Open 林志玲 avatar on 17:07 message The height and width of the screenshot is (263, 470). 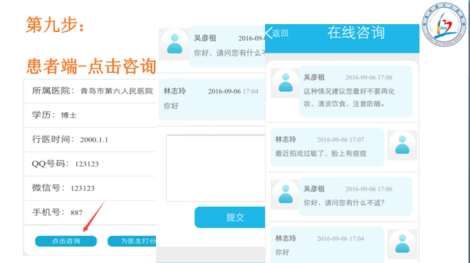(x=402, y=145)
